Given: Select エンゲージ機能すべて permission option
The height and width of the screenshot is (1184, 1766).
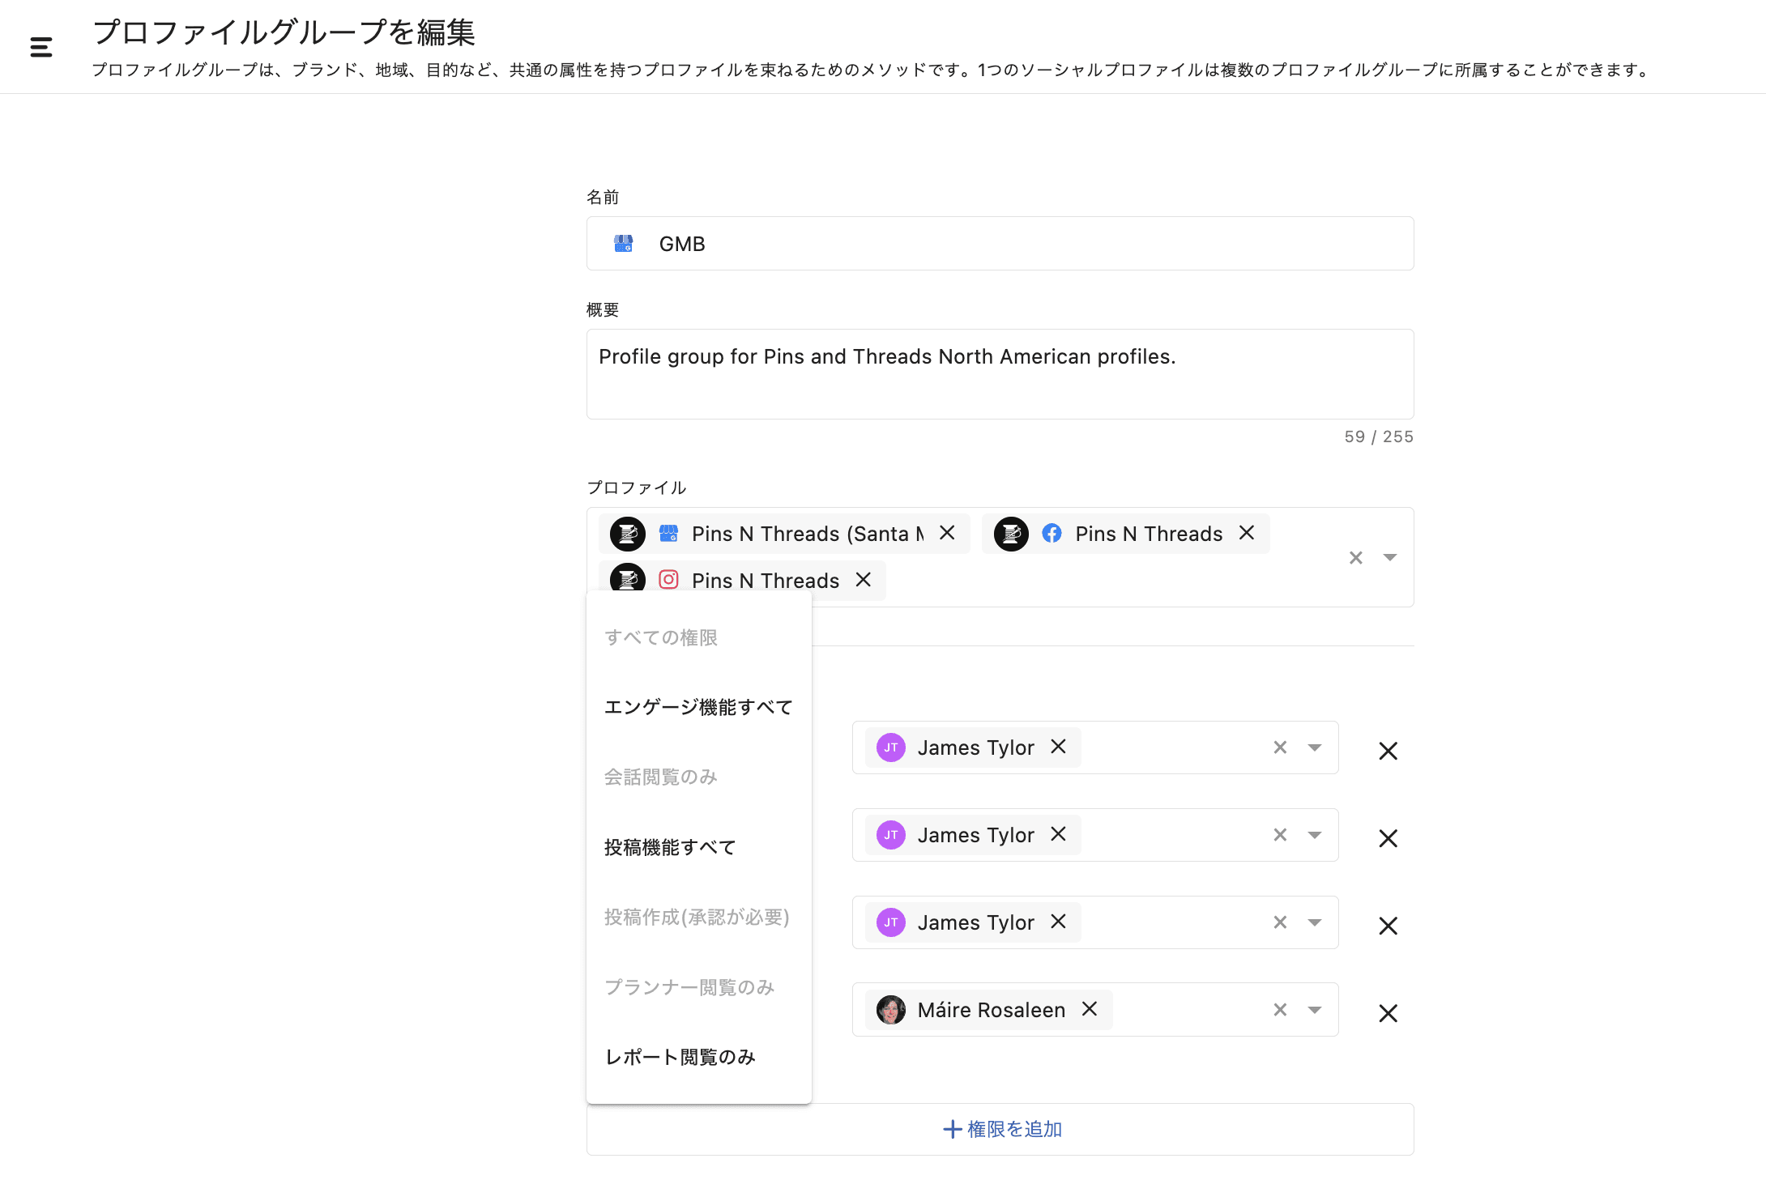Looking at the screenshot, I should tap(698, 707).
